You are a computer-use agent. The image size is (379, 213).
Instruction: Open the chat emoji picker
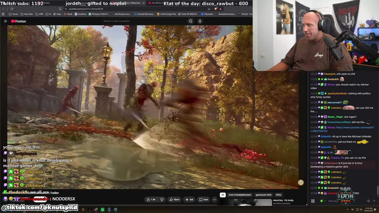tap(368, 201)
